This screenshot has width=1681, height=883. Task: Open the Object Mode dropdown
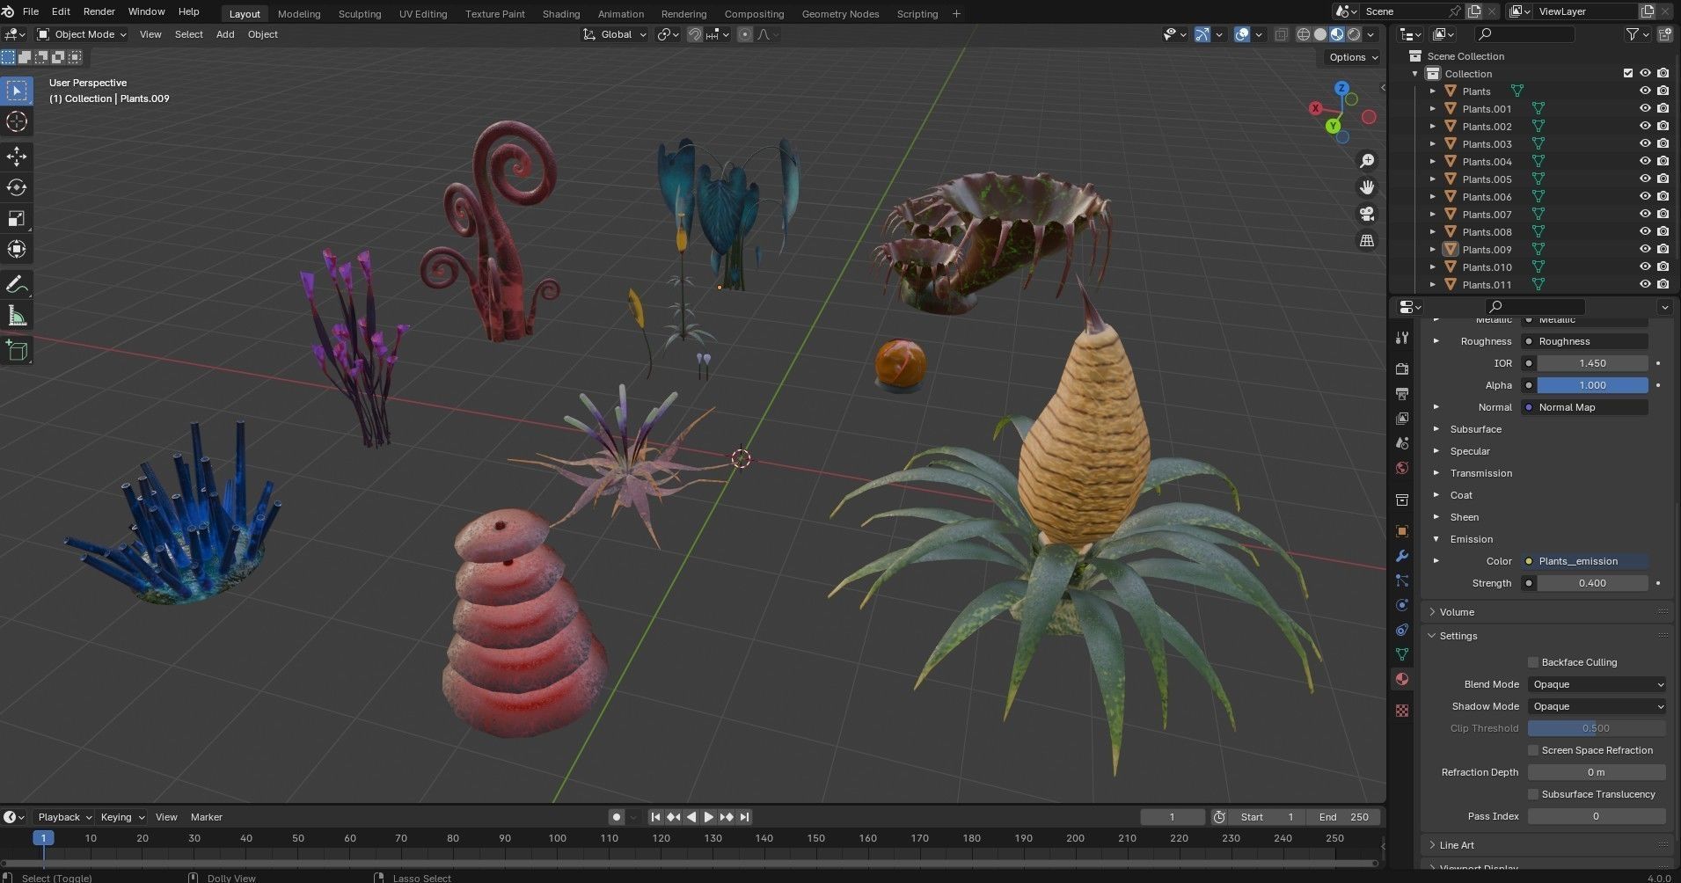click(82, 34)
